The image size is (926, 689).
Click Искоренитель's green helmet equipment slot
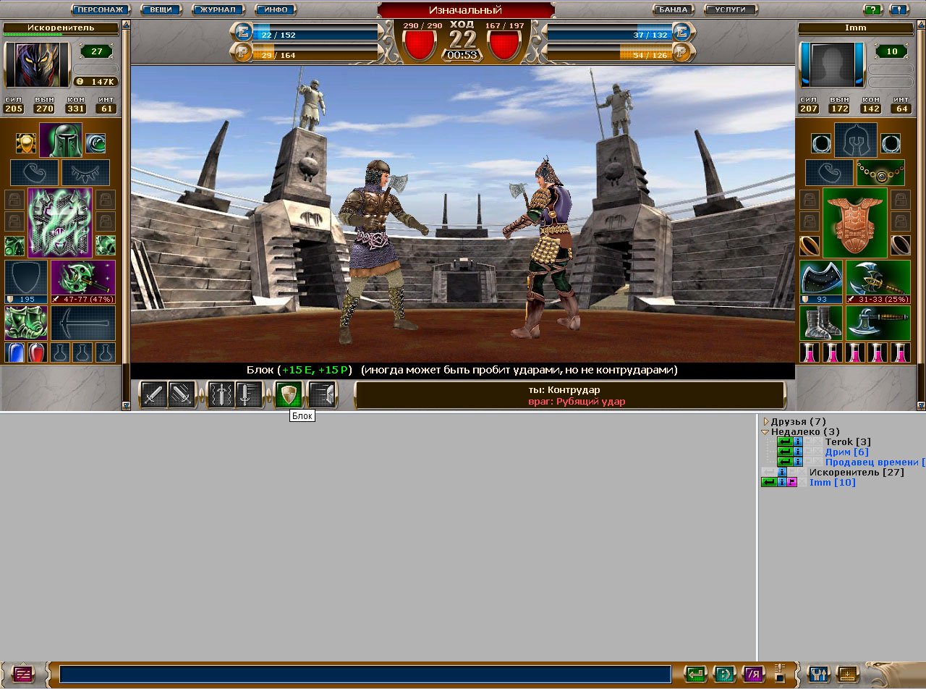click(60, 140)
